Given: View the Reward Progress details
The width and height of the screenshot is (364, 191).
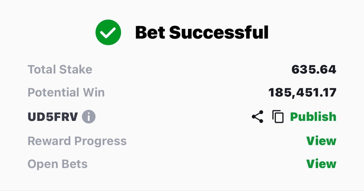Looking at the screenshot, I should coord(321,141).
